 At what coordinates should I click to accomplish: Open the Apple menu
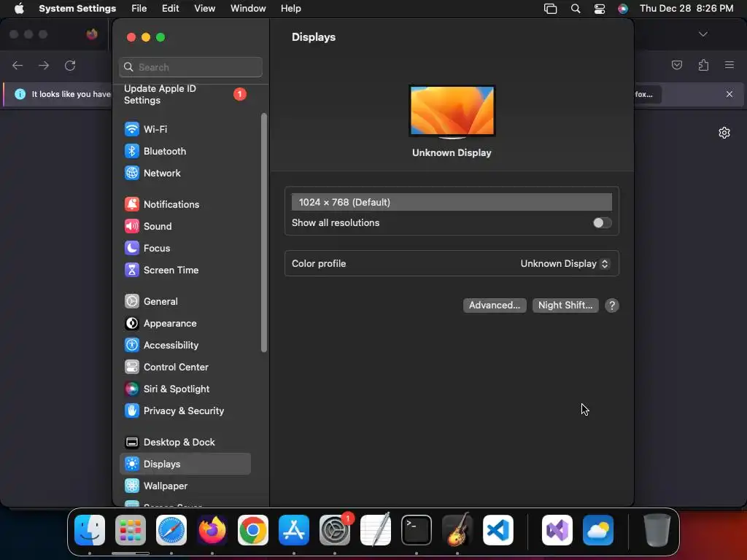pos(19,9)
